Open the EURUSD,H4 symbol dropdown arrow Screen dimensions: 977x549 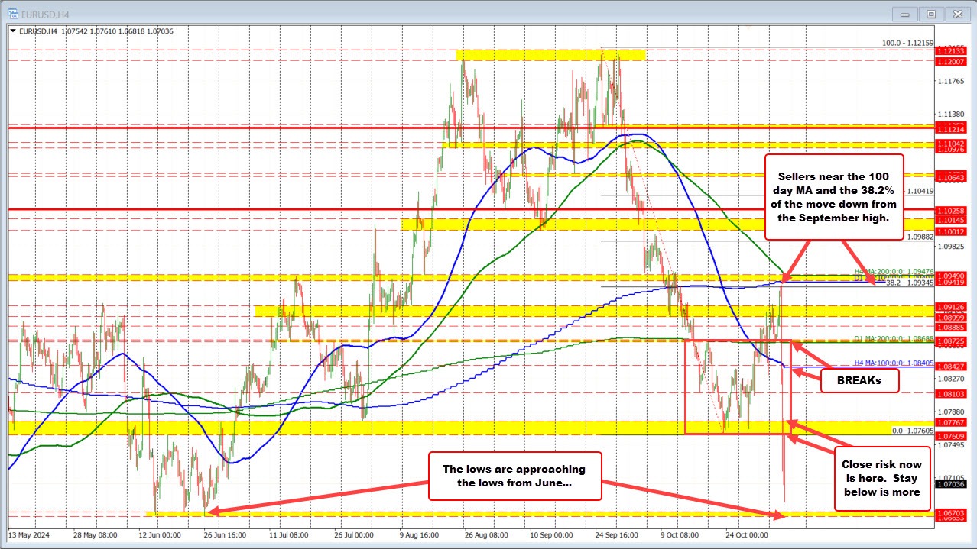pyautogui.click(x=11, y=31)
